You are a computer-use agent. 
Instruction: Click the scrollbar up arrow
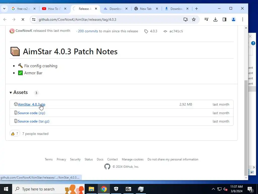point(246,28)
